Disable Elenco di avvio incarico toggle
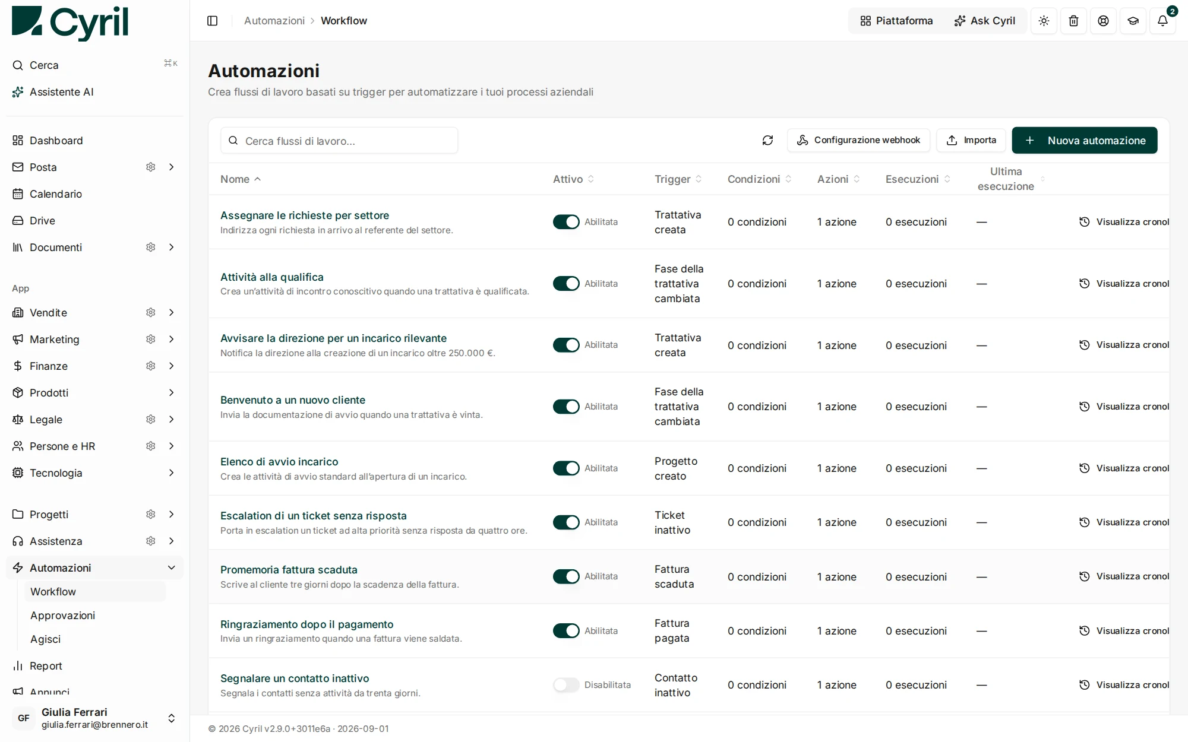This screenshot has width=1188, height=742. click(566, 468)
